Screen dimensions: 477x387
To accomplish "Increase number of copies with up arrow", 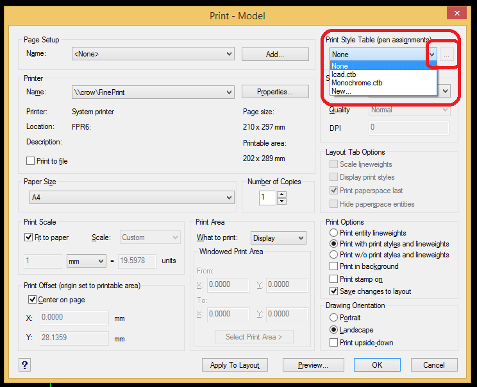I will point(281,194).
